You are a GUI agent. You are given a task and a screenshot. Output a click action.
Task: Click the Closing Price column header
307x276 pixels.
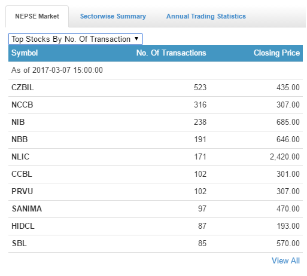[x=276, y=53]
